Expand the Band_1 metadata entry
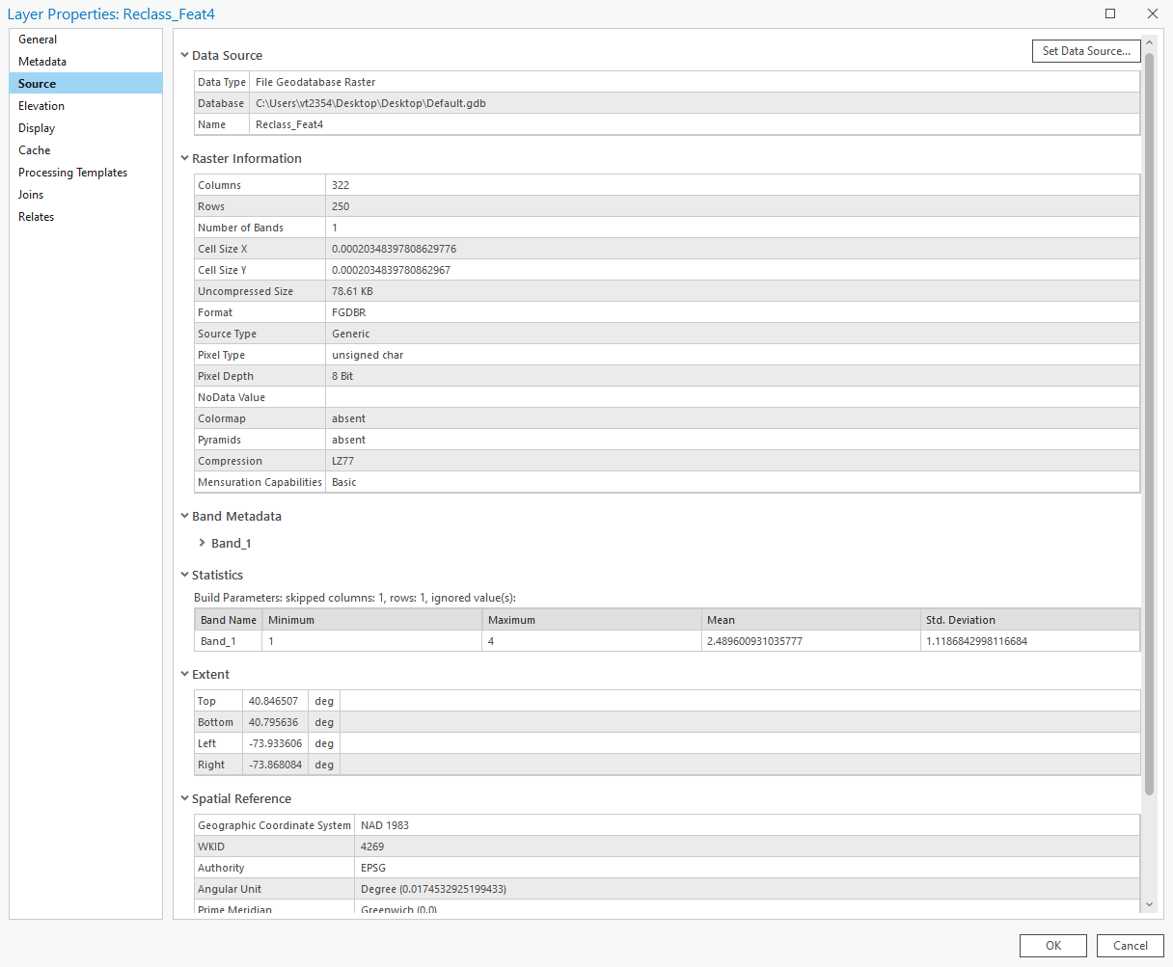This screenshot has width=1173, height=967. click(x=202, y=543)
